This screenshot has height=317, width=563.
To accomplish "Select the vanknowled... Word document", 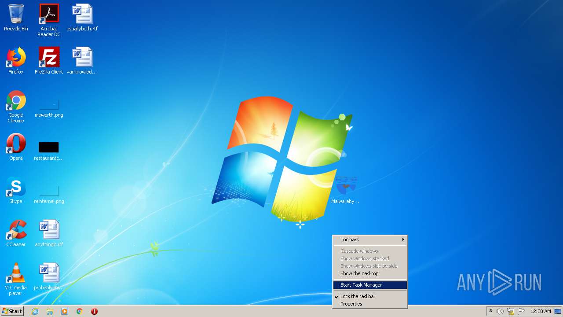I will [82, 61].
